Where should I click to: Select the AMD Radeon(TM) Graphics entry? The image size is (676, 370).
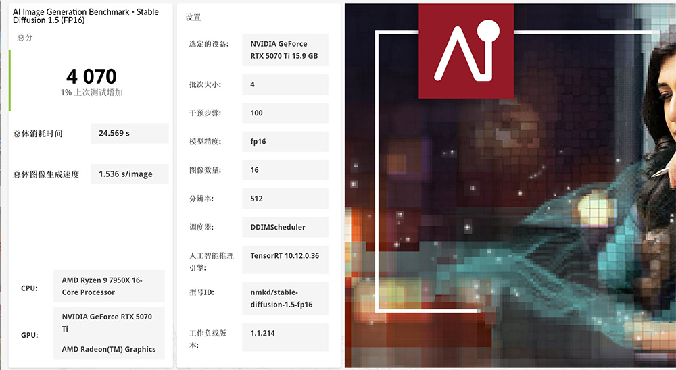point(109,350)
